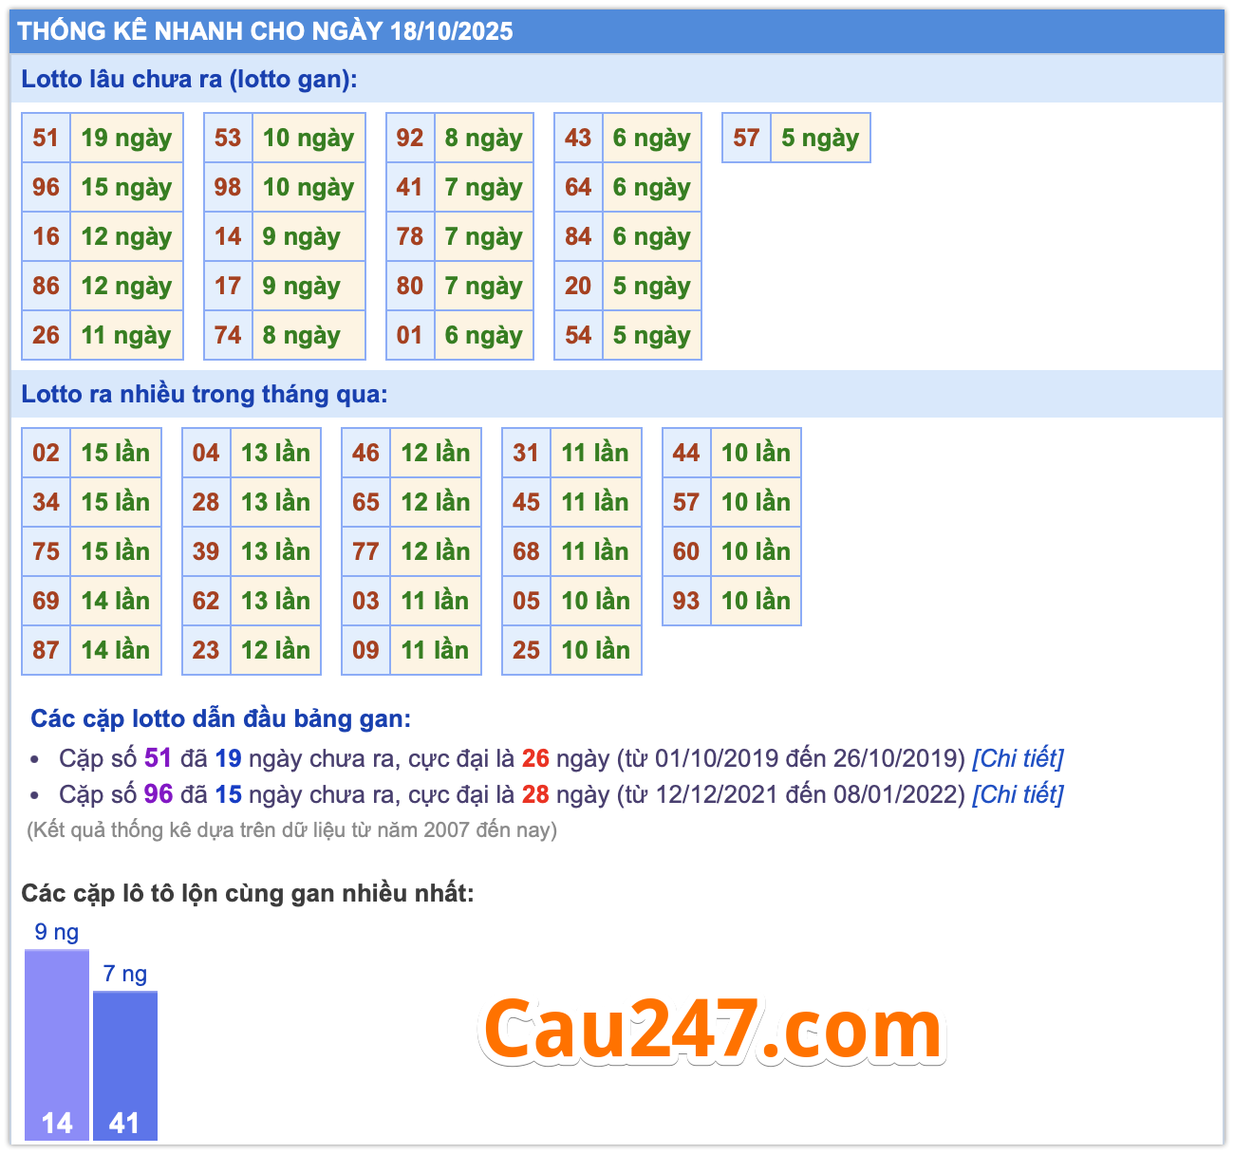This screenshot has width=1234, height=1154.
Task: Select number 93 in the frequency table
Action: click(x=686, y=601)
